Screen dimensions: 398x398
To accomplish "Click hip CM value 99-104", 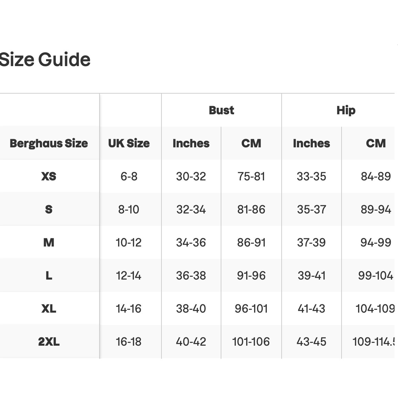I will [x=376, y=275].
